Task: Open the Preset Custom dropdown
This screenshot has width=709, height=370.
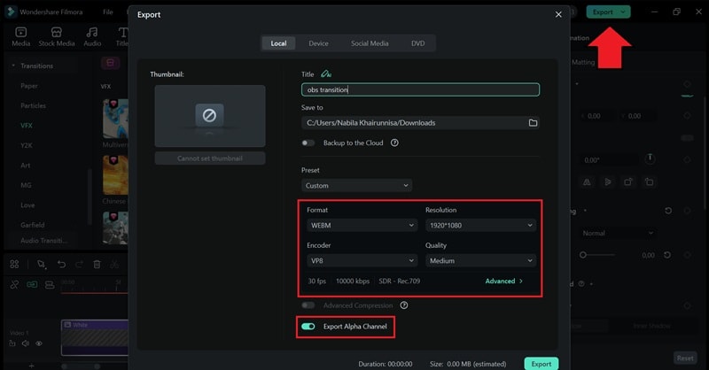Action: 357,186
